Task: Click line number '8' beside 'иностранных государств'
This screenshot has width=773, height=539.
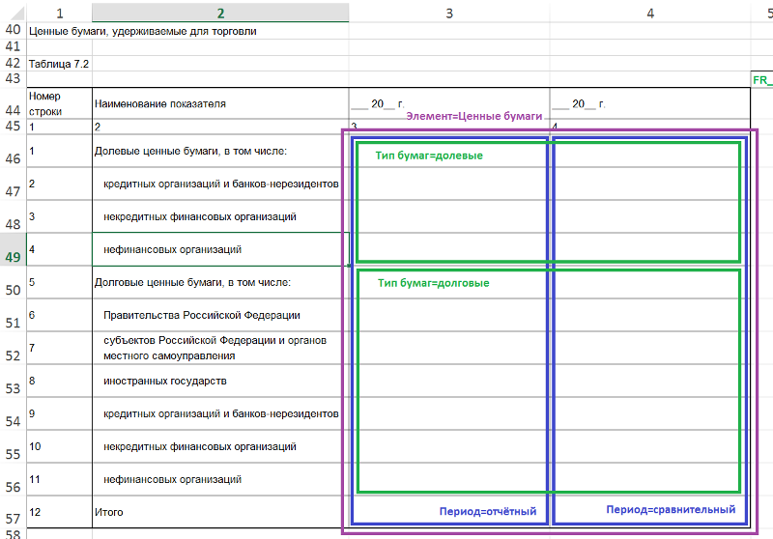Action: (59, 381)
